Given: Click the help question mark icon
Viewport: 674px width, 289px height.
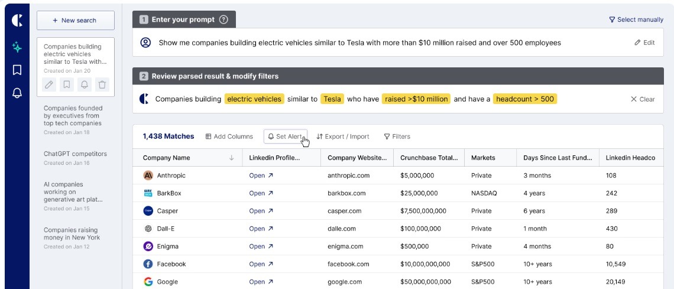Looking at the screenshot, I should 223,20.
